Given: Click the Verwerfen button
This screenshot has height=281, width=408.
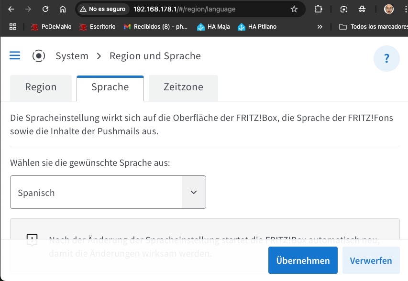Looking at the screenshot, I should [x=371, y=260].
